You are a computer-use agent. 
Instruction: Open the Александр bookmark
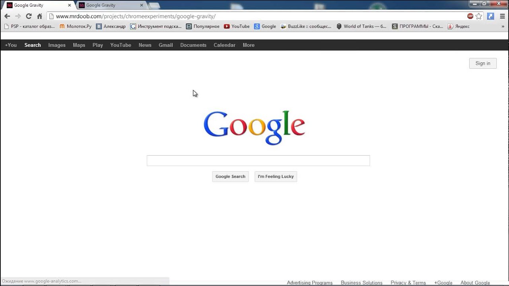[111, 26]
